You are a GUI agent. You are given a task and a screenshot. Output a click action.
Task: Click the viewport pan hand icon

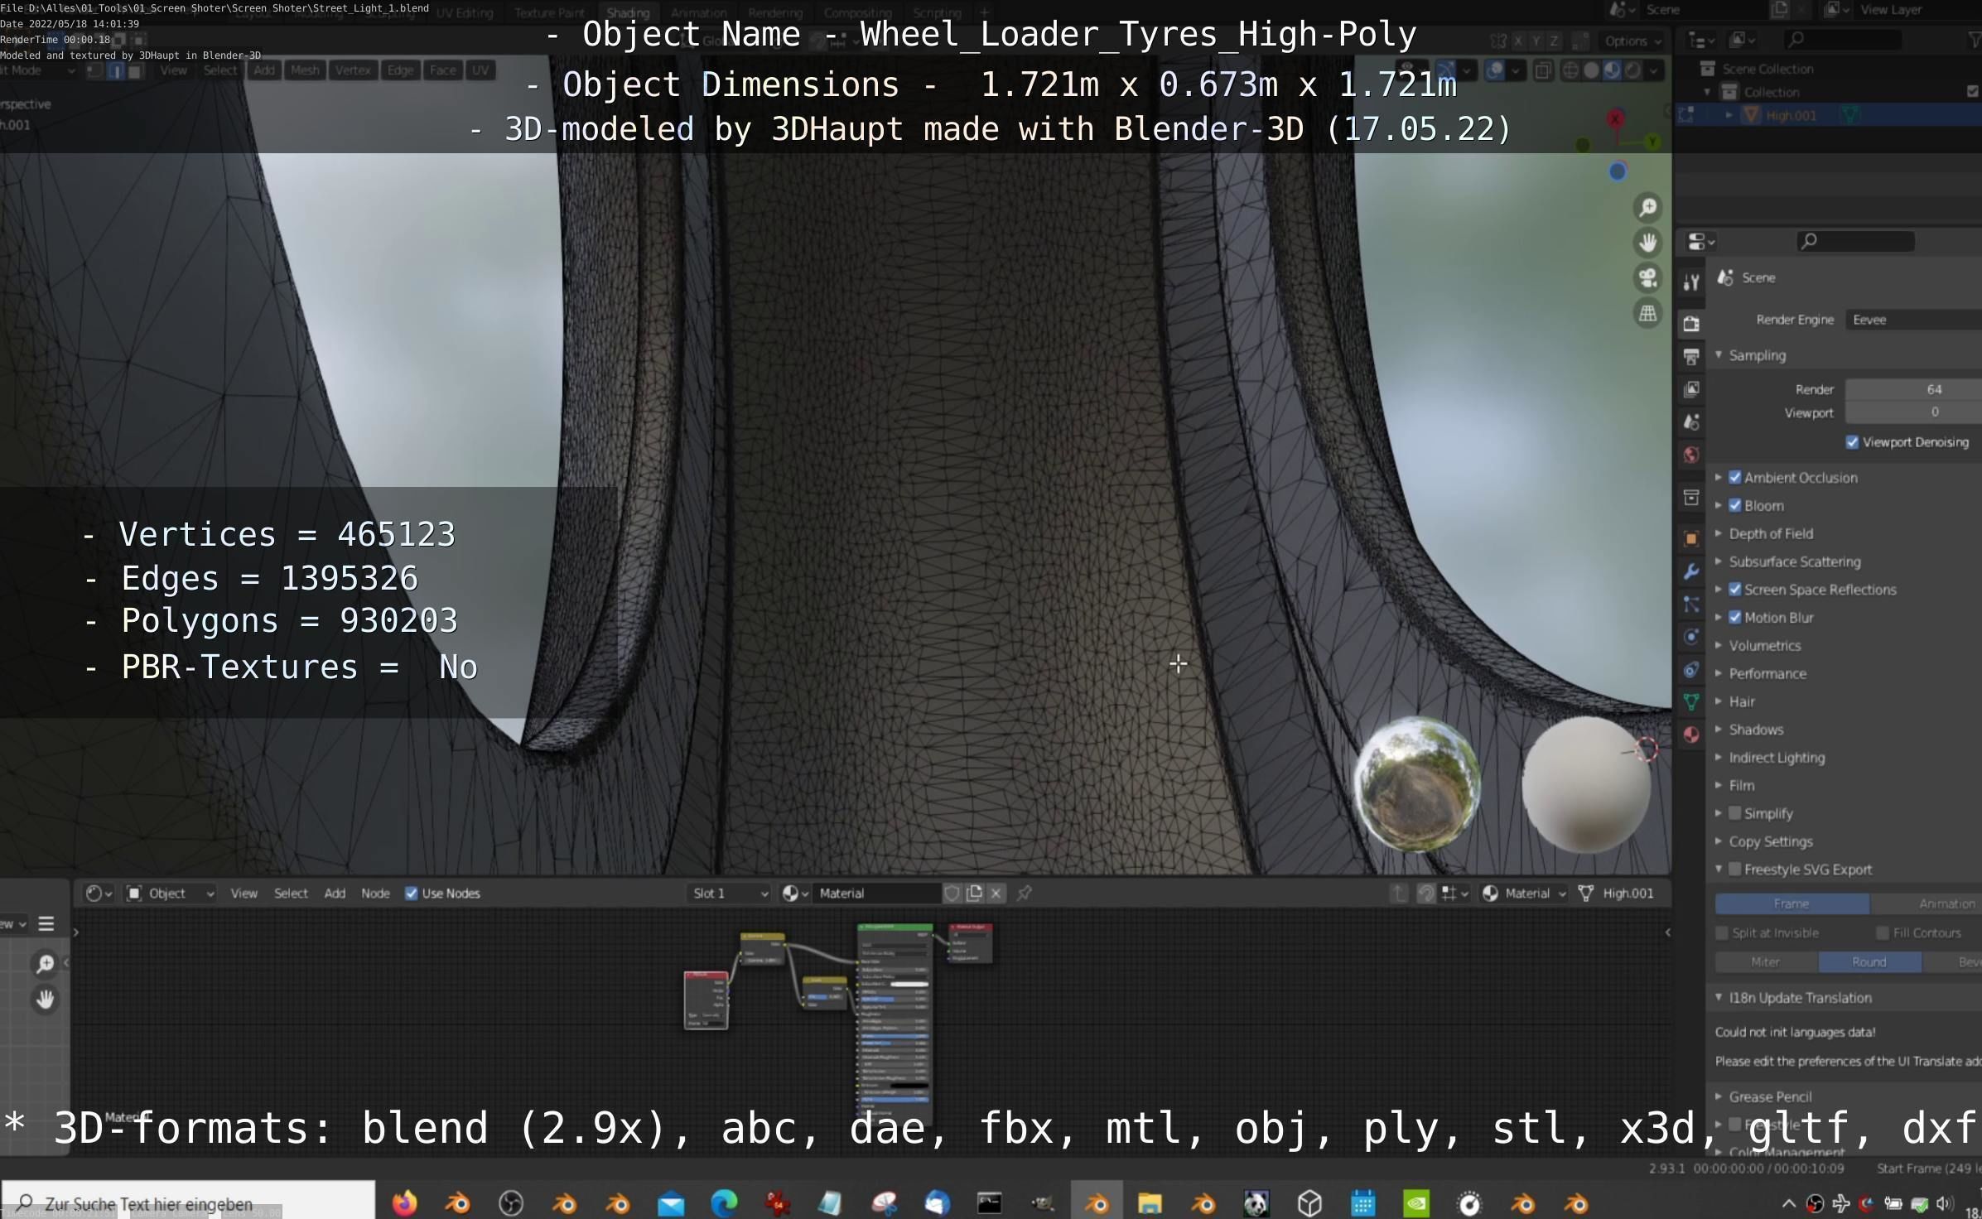(1647, 243)
